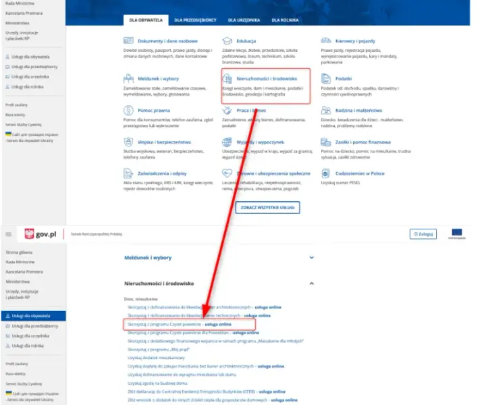Open the Zasiłki i pomoc finansowa title link
The image size is (486, 405).
363,142
